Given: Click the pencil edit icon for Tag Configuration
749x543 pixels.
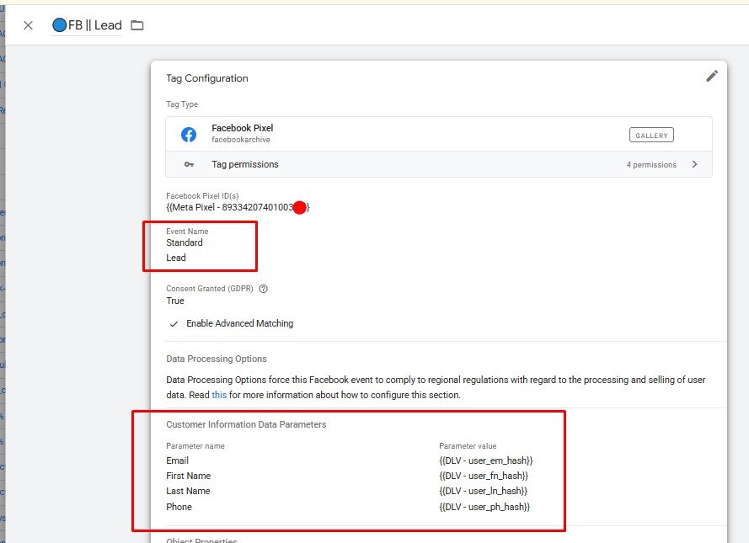Looking at the screenshot, I should point(712,76).
